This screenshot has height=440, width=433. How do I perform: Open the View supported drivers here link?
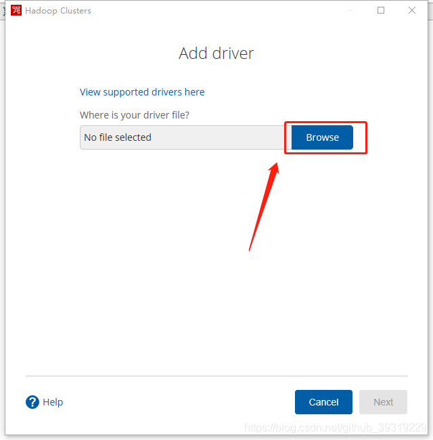coord(142,92)
